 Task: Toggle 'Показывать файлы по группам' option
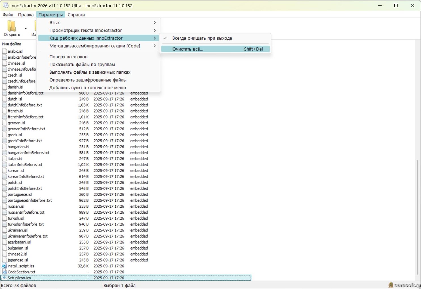pyautogui.click(x=82, y=65)
